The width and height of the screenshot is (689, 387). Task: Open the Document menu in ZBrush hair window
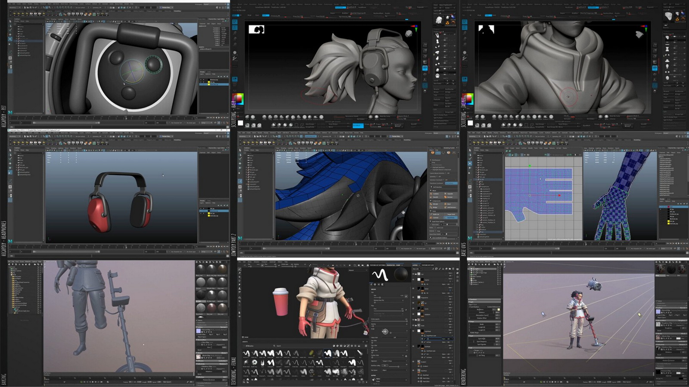pyautogui.click(x=253, y=4)
